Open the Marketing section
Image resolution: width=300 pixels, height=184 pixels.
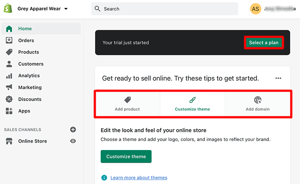[30, 88]
